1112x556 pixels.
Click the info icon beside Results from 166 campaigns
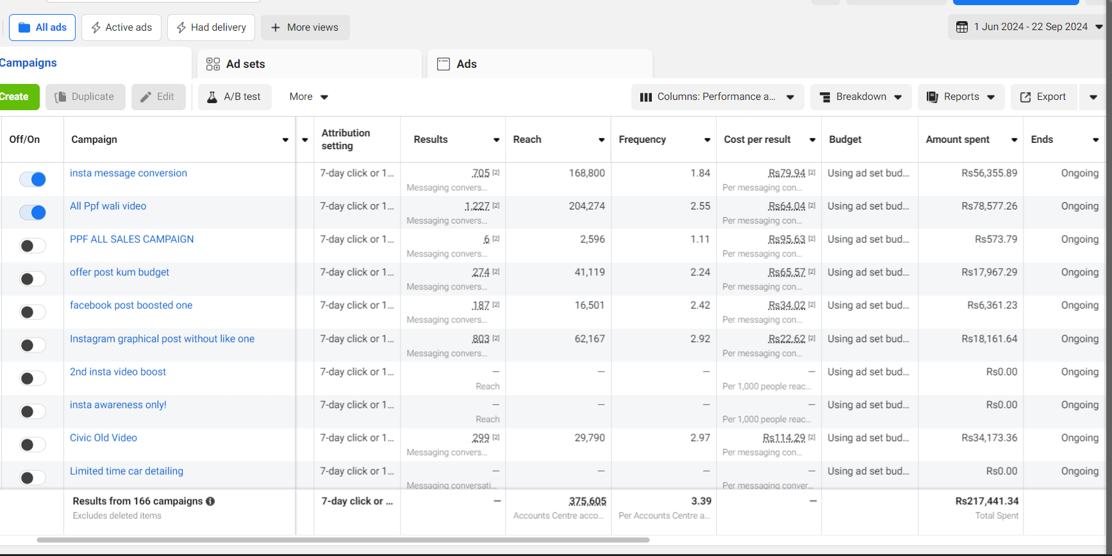coord(210,502)
